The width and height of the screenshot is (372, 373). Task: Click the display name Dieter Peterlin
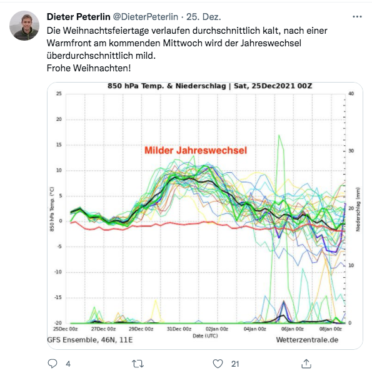78,17
